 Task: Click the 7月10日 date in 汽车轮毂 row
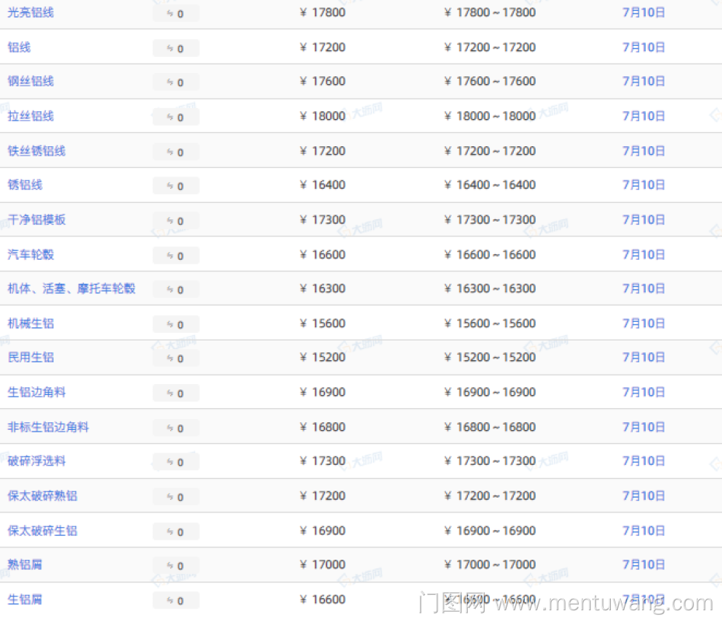(644, 254)
